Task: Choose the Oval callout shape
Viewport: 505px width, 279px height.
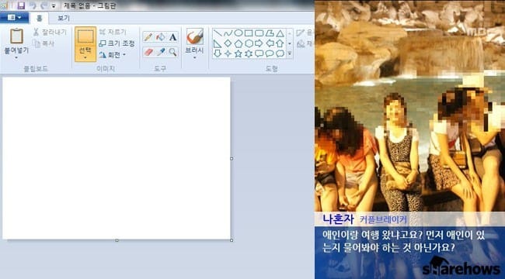Action: pyautogui.click(x=270, y=53)
